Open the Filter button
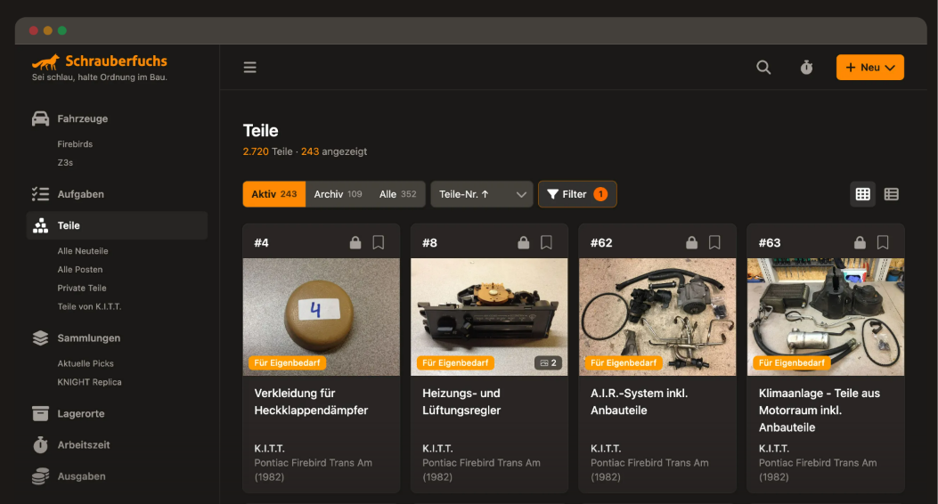Viewport: 938px width, 504px height. [x=577, y=194]
